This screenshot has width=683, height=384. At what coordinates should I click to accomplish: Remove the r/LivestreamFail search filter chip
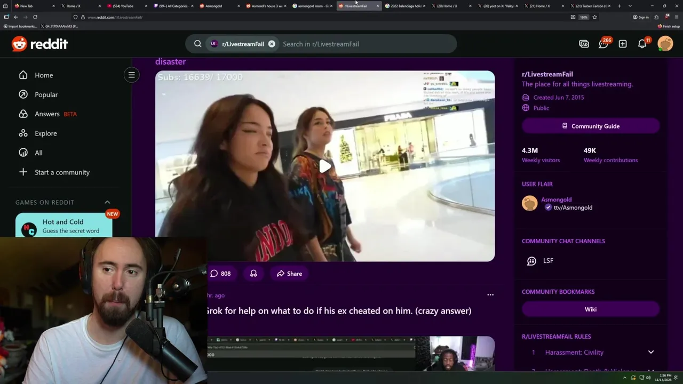click(272, 44)
